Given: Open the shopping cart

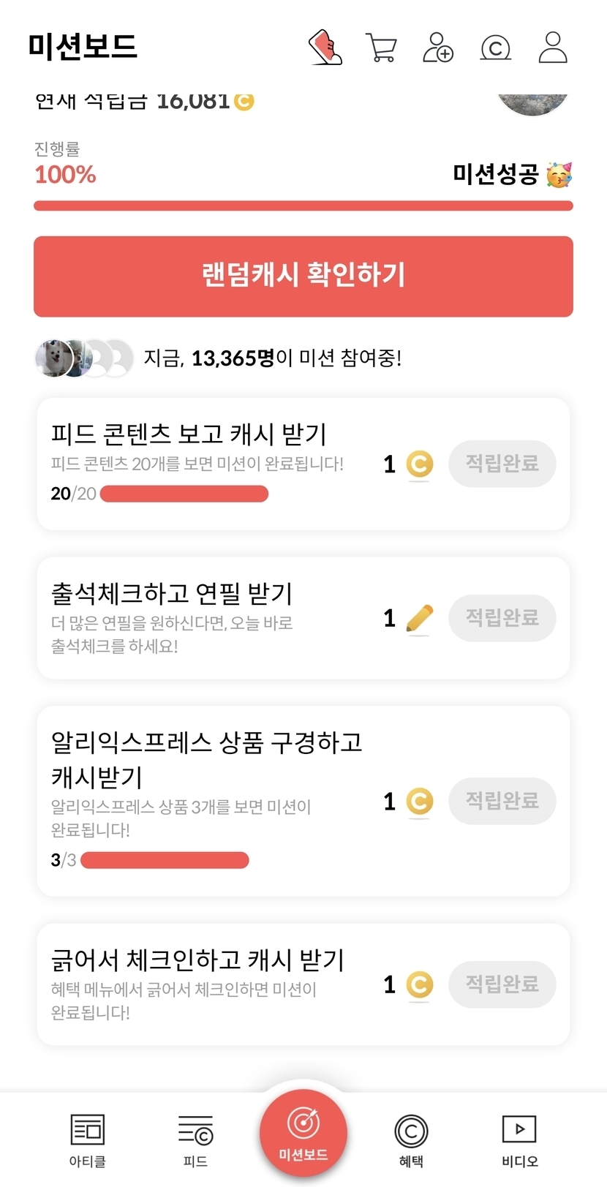Looking at the screenshot, I should coord(380,48).
